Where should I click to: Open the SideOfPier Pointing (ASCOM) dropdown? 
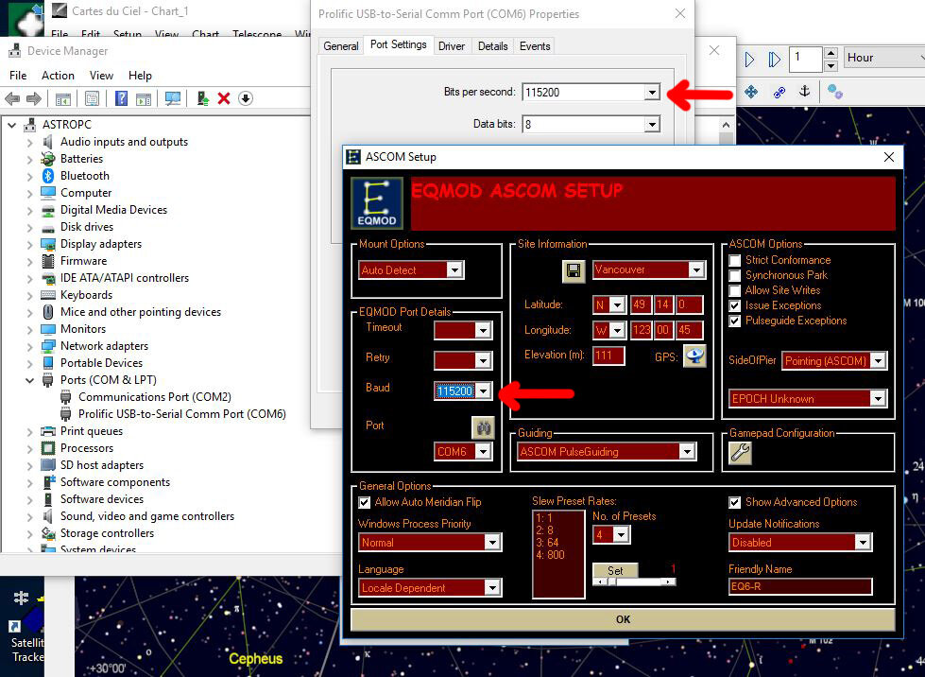coord(878,360)
